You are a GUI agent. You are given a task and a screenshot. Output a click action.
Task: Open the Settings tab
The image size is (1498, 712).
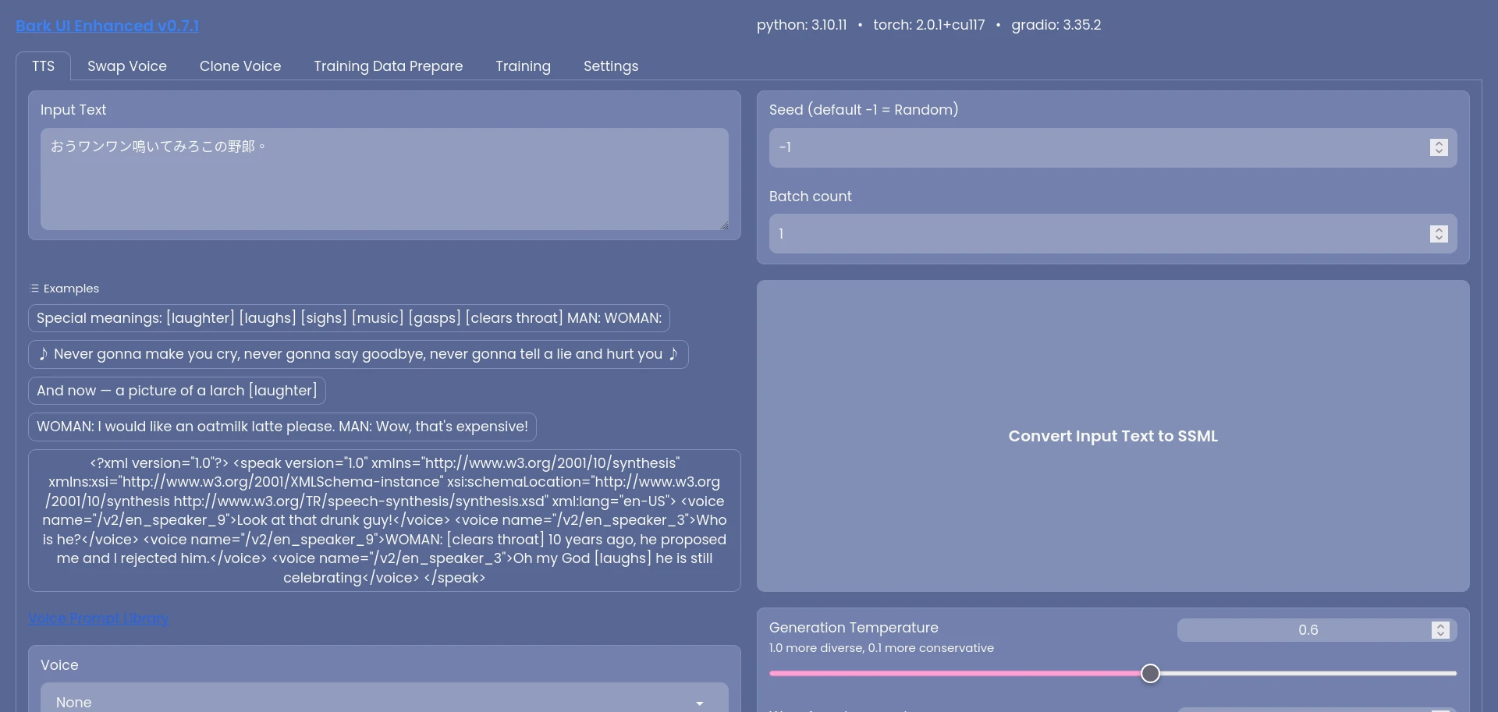pyautogui.click(x=610, y=66)
